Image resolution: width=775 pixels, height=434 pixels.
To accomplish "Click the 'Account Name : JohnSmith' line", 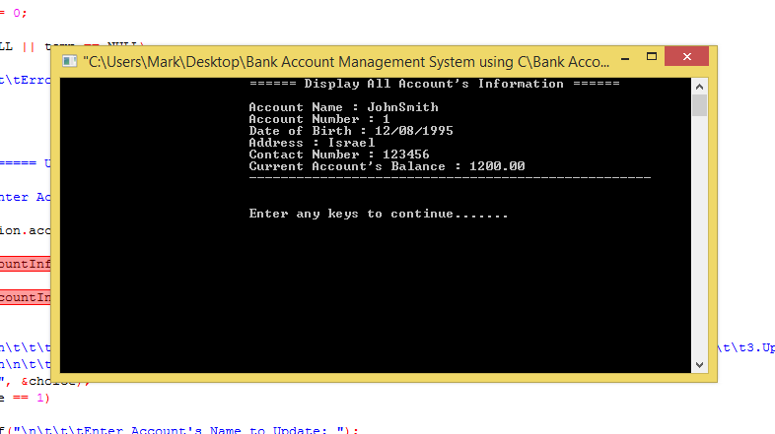I will pyautogui.click(x=343, y=107).
